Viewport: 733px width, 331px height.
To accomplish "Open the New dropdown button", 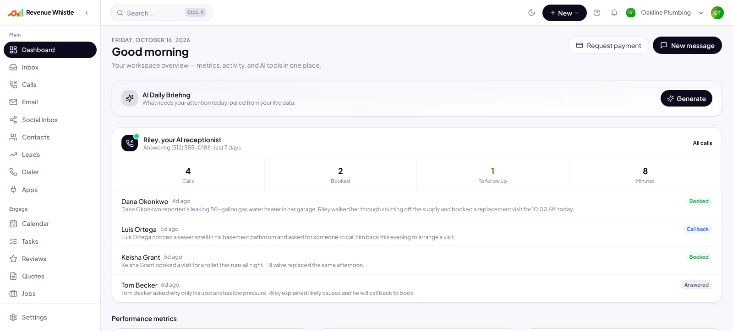I will coord(564,13).
